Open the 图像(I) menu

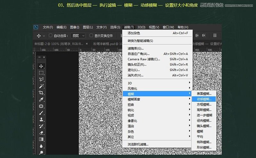75,27
